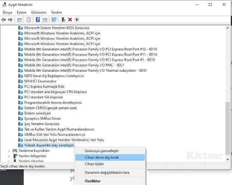Show/hide action pane toolbar icon
This screenshot has height=185, width=232.
45,20
